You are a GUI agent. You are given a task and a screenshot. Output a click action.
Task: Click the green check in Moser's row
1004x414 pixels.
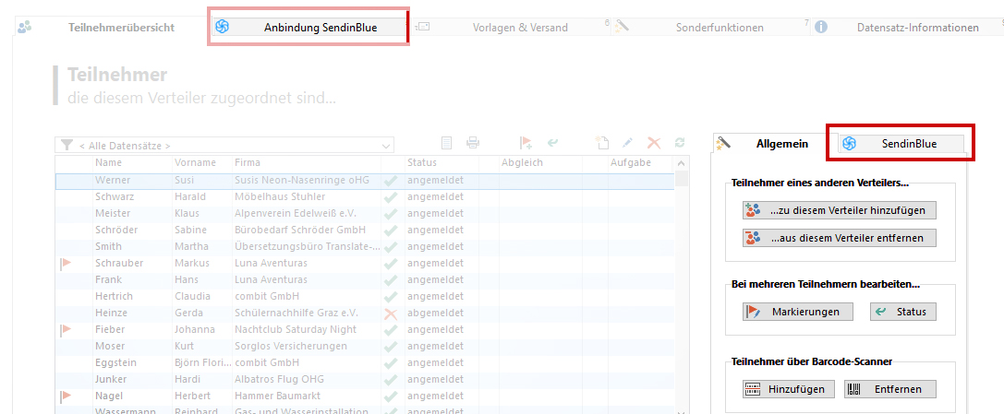(391, 347)
